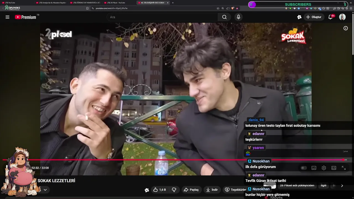Click the search magnifier button
This screenshot has height=199, width=354.
click(x=224, y=17)
